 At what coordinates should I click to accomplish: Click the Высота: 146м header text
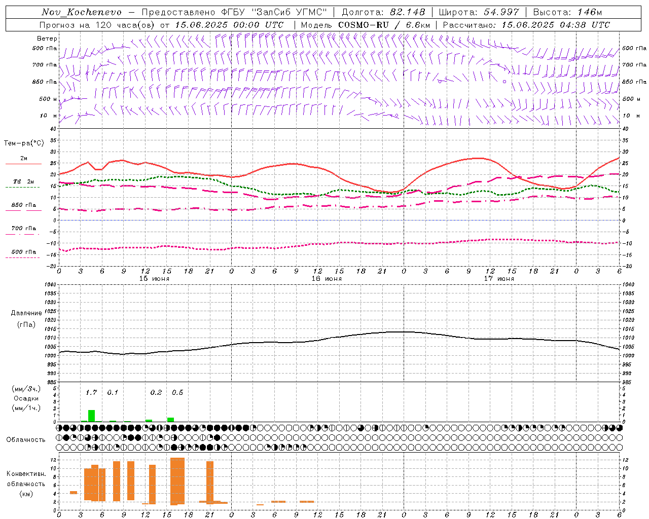point(568,12)
